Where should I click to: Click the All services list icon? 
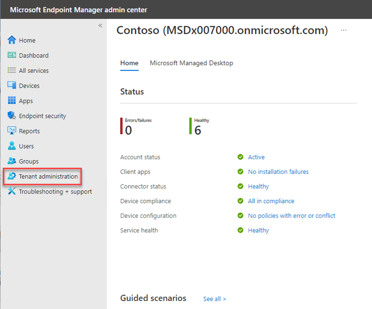[x=11, y=70]
